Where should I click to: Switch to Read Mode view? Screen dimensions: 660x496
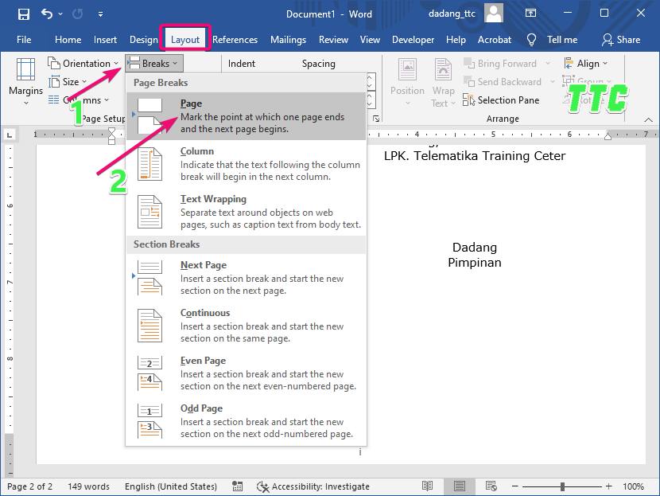click(428, 486)
